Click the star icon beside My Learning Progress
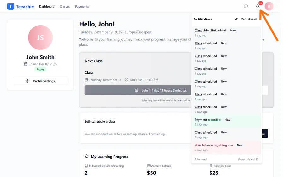Viewport: 284px width, 177px height. (87, 157)
